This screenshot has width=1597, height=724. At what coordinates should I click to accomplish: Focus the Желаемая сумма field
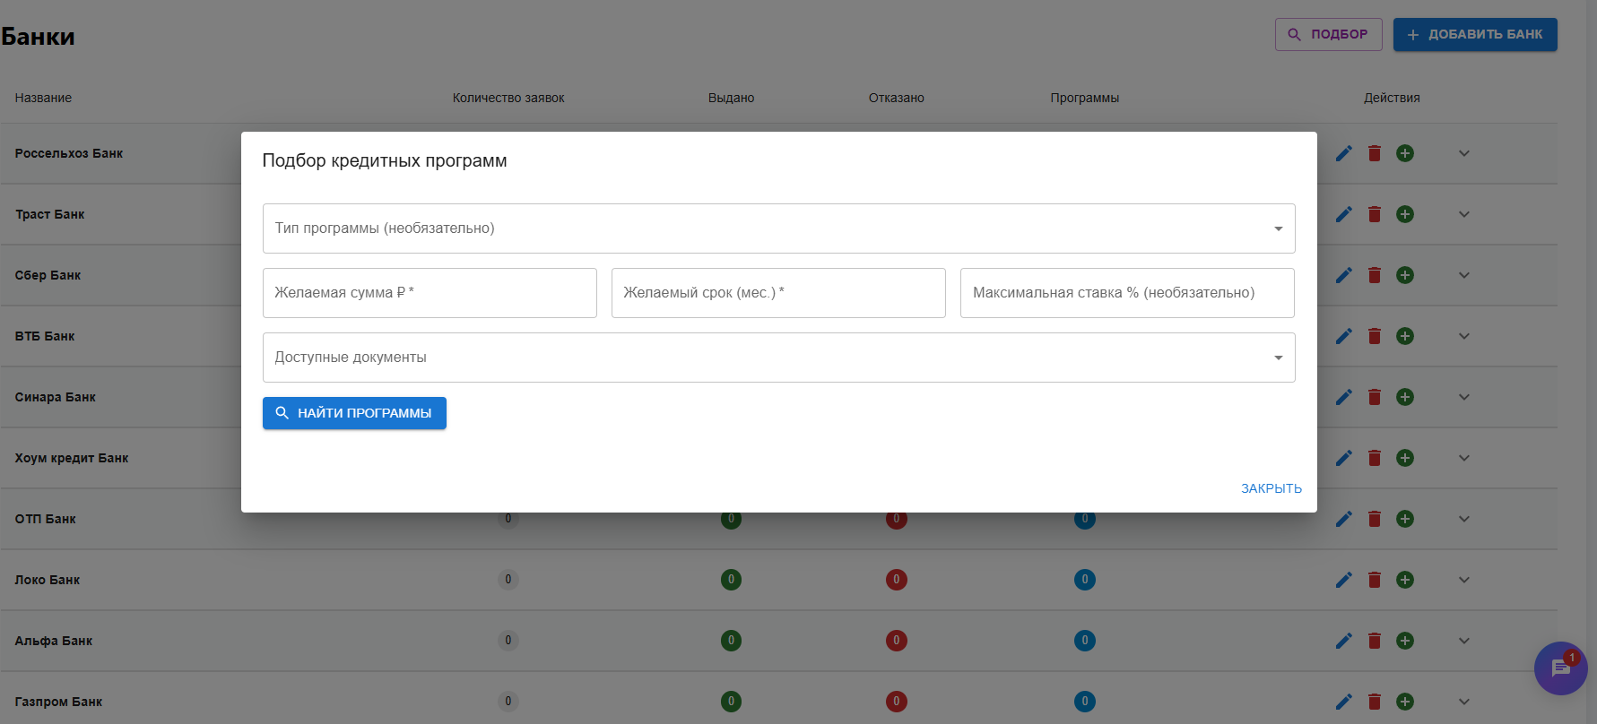[x=430, y=293]
